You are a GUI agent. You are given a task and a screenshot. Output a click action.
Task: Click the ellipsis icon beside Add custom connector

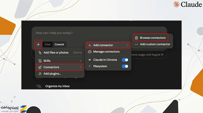pyautogui.click(x=136, y=44)
